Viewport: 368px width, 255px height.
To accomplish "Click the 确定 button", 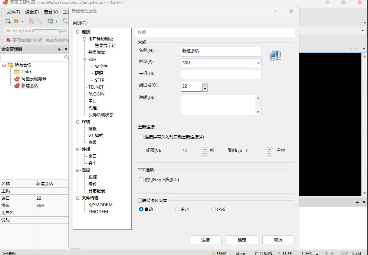I will pyautogui.click(x=242, y=240).
